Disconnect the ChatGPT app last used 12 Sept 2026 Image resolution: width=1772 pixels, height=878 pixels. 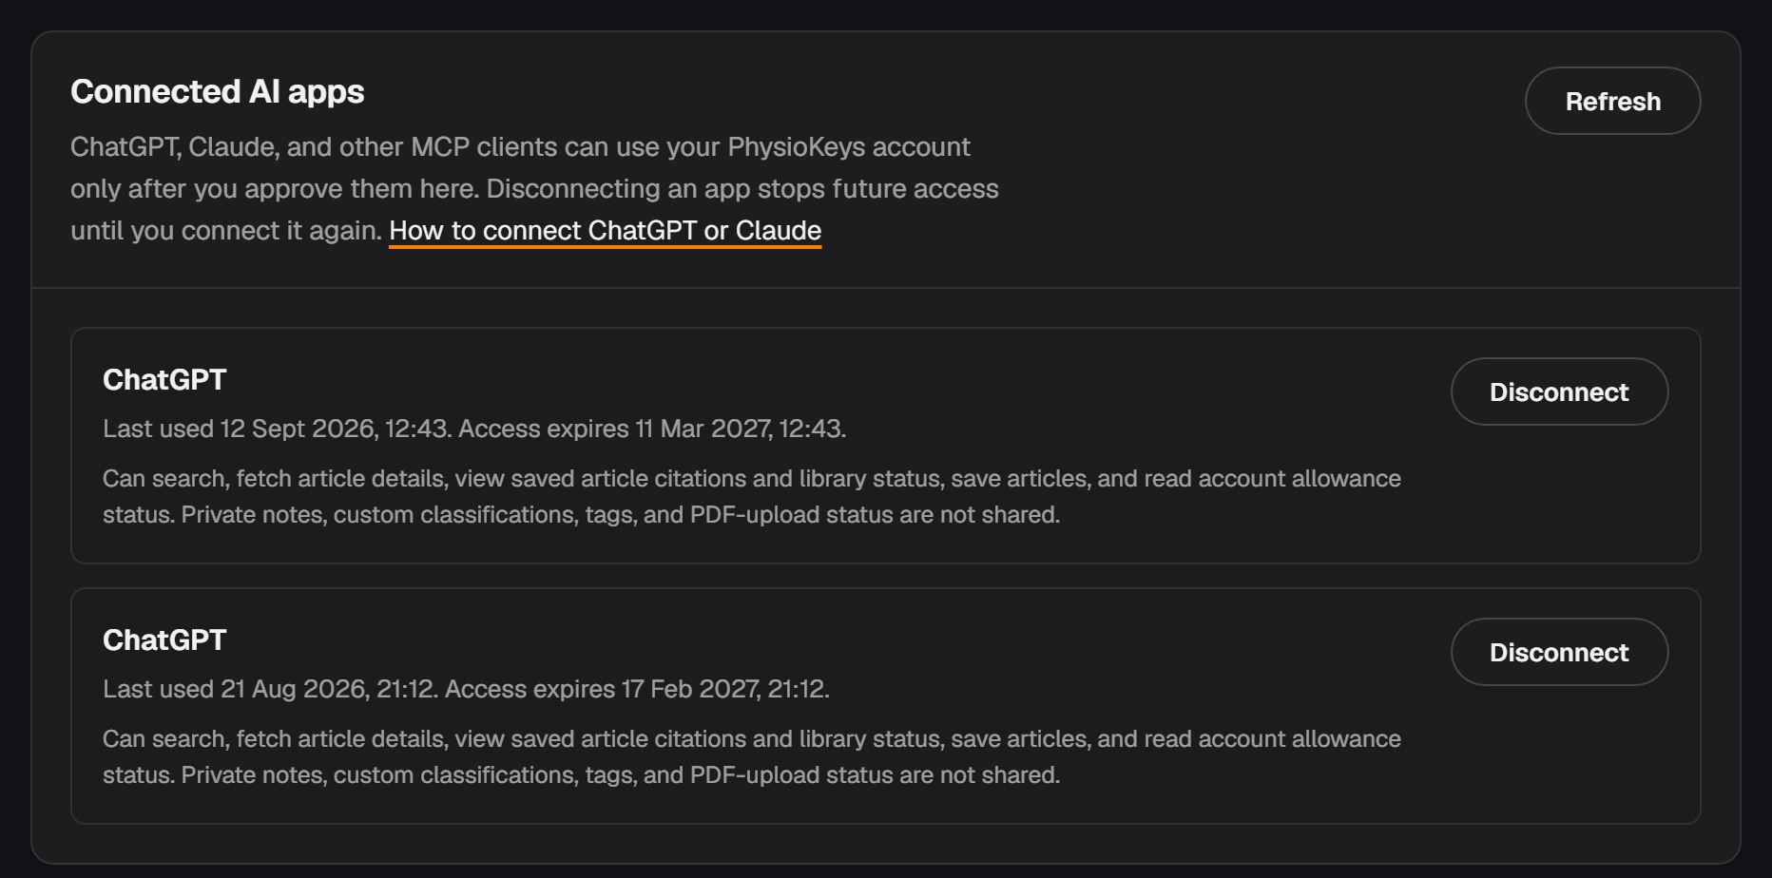(x=1559, y=391)
